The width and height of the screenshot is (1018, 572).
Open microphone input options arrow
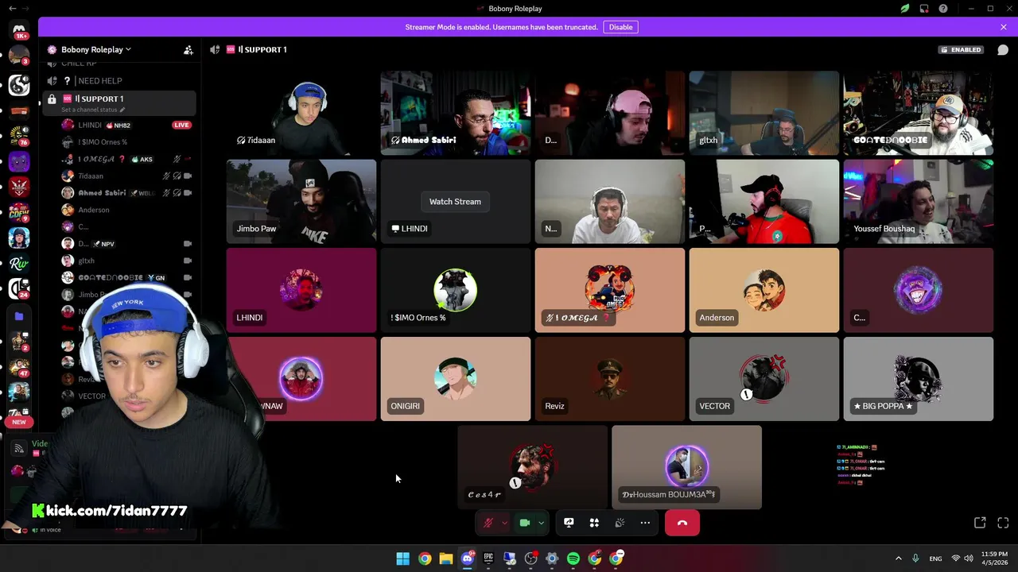tap(504, 523)
